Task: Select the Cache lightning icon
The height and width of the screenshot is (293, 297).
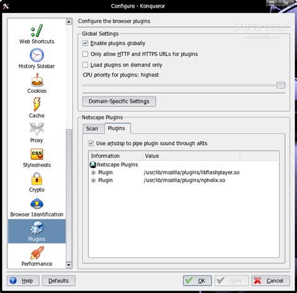Action: [x=37, y=104]
